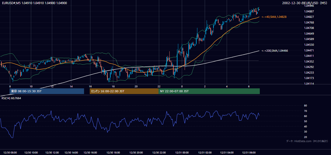Click hour label 22 under price chart

click(159, 86)
